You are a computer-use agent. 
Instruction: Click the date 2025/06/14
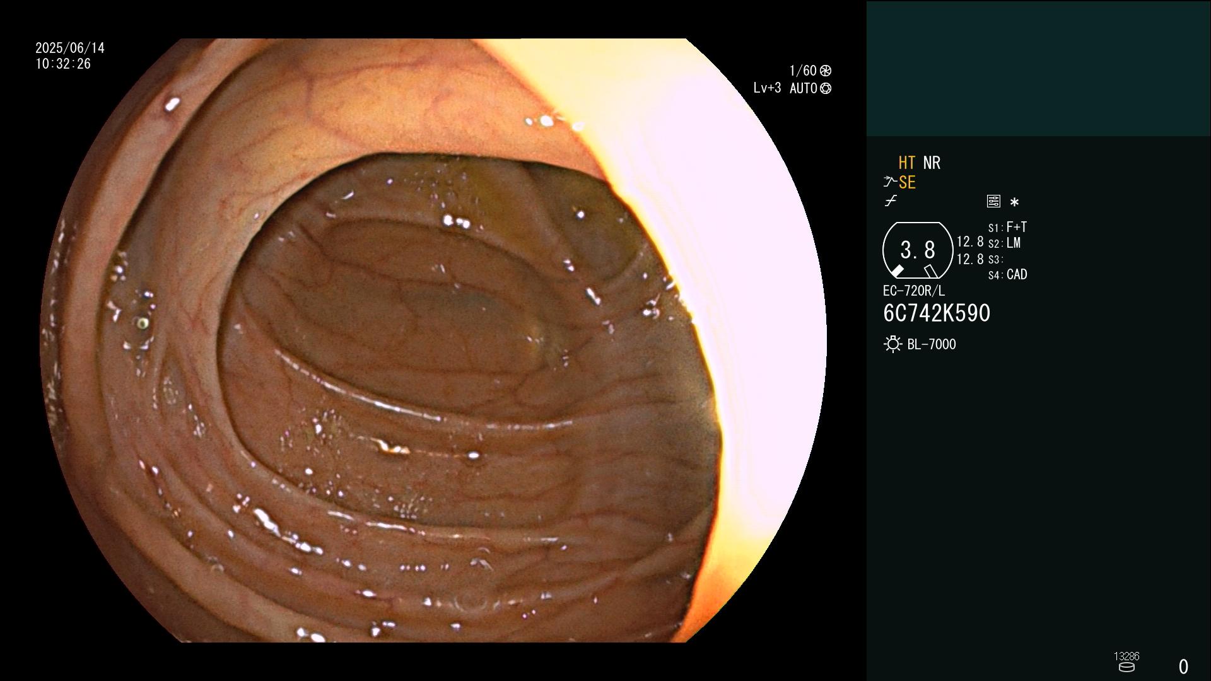(70, 48)
